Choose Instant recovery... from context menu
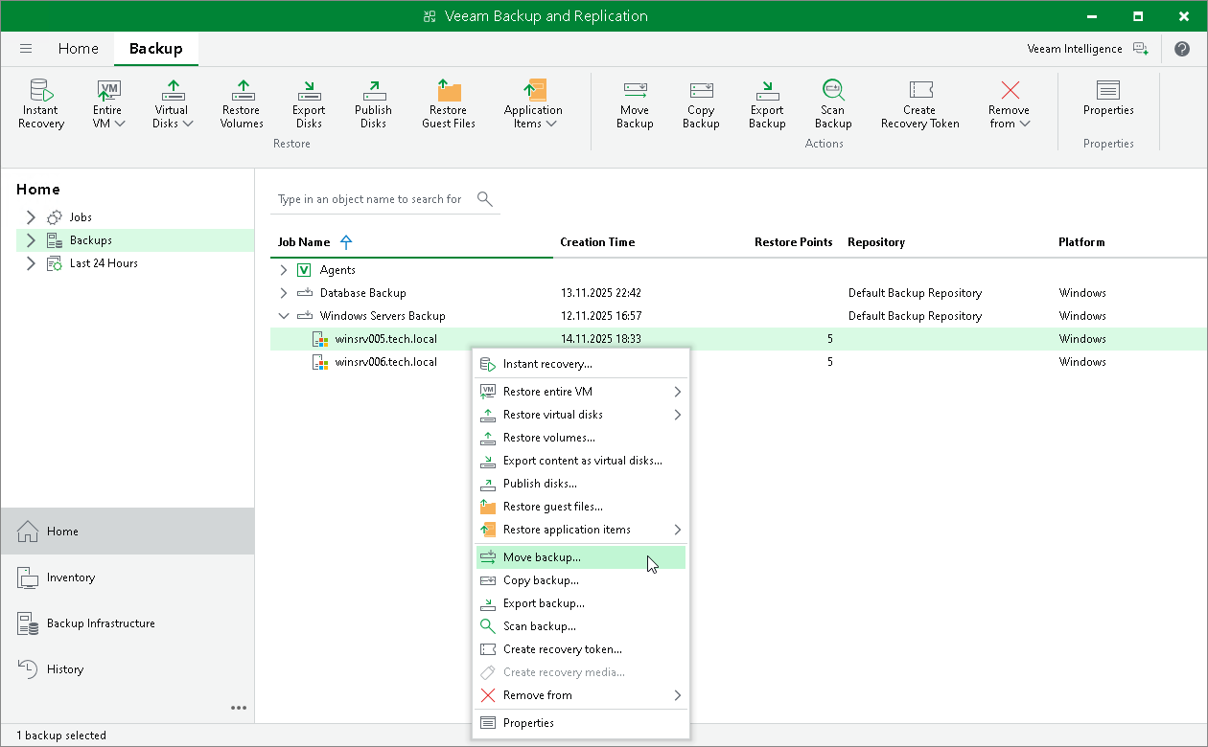The width and height of the screenshot is (1208, 747). pyautogui.click(x=581, y=364)
